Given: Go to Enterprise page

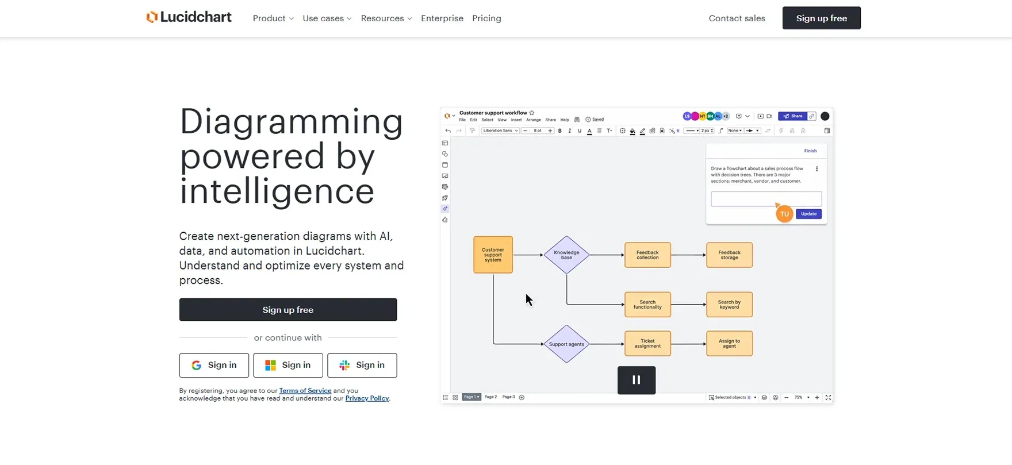Looking at the screenshot, I should pyautogui.click(x=442, y=18).
